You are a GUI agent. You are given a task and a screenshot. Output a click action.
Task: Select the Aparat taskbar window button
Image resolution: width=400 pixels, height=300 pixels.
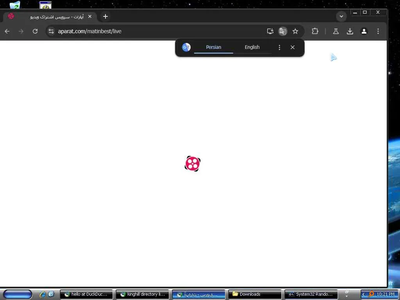click(x=198, y=295)
